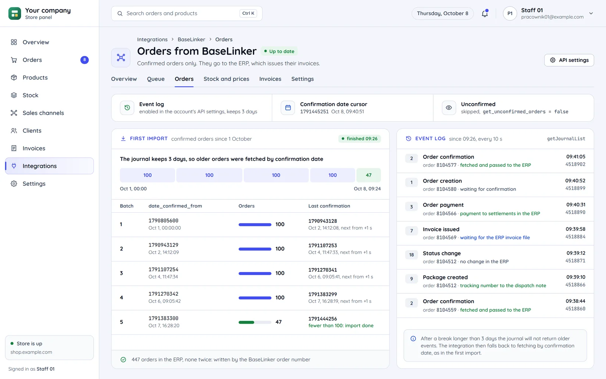Viewport: 606px width, 379px height.
Task: Switch to the integration Overview tab
Action: [x=124, y=79]
